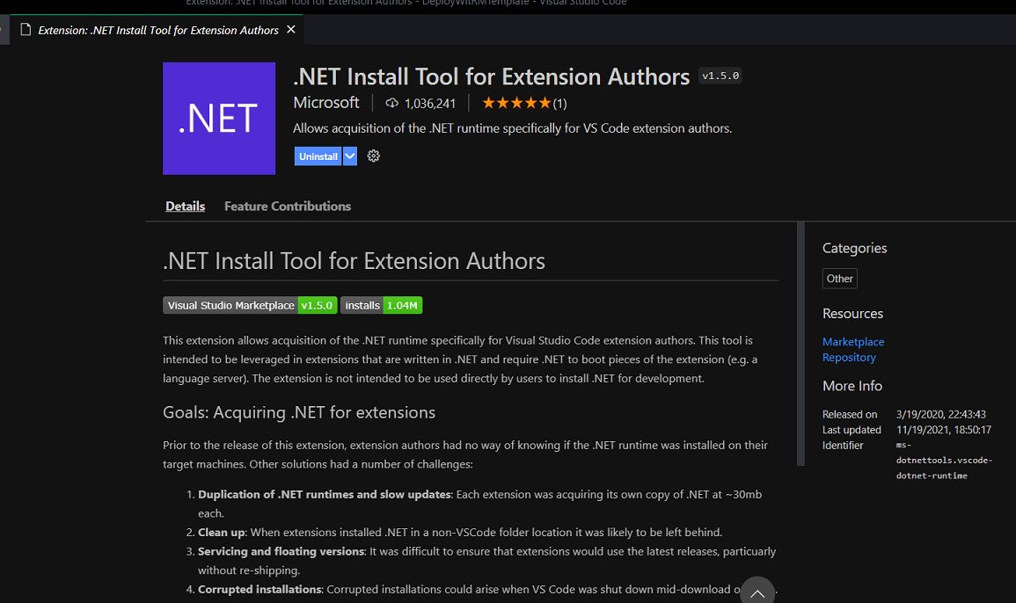The image size is (1016, 603).
Task: Click the Microsoft publisher name
Action: pos(325,102)
